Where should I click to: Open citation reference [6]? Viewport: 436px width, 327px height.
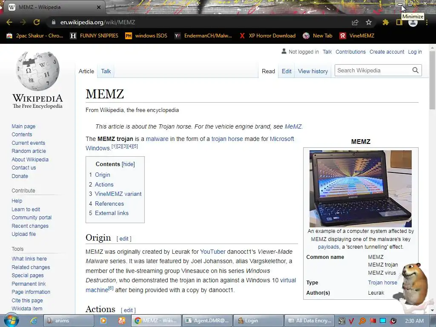click(111, 288)
